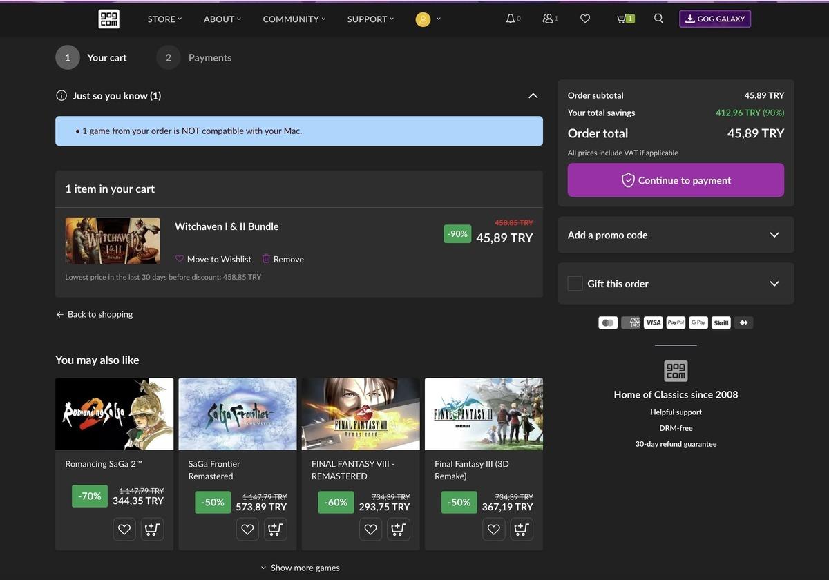Wishlist FINAL FANTASY VIII Remastered heart icon
Image resolution: width=829 pixels, height=580 pixels.
pyautogui.click(x=370, y=529)
